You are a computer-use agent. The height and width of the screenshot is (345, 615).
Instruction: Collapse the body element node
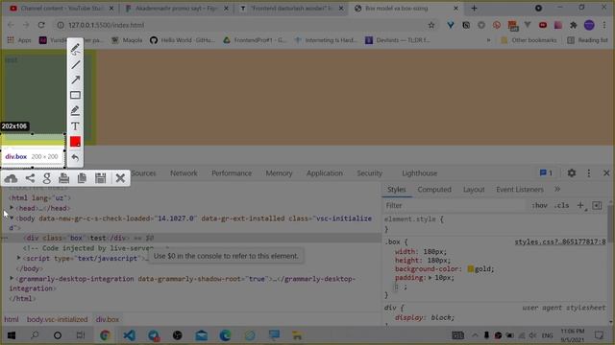(12, 218)
